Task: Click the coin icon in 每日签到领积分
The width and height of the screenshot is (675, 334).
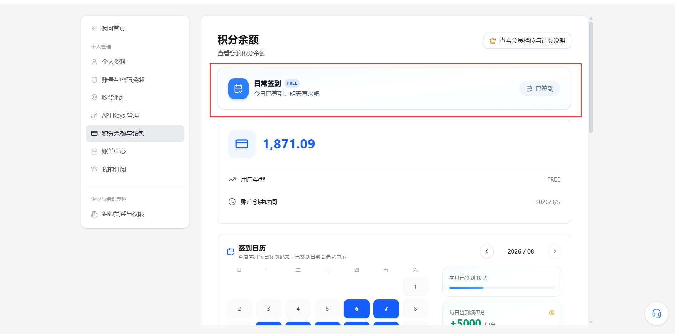Action: pos(552,313)
